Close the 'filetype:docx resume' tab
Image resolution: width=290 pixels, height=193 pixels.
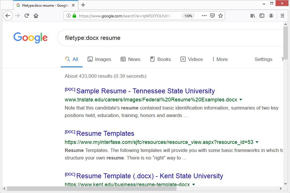tap(73, 5)
